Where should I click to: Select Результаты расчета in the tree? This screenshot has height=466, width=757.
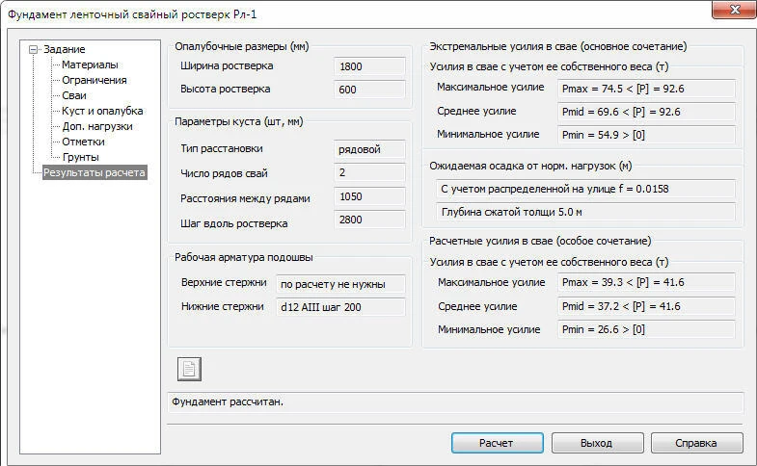click(x=95, y=172)
